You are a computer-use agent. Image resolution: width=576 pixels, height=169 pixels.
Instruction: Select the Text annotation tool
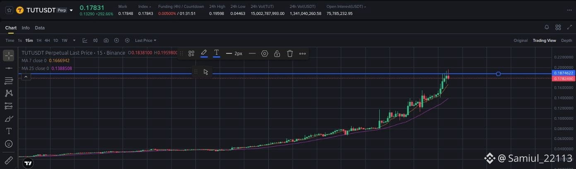click(9, 131)
